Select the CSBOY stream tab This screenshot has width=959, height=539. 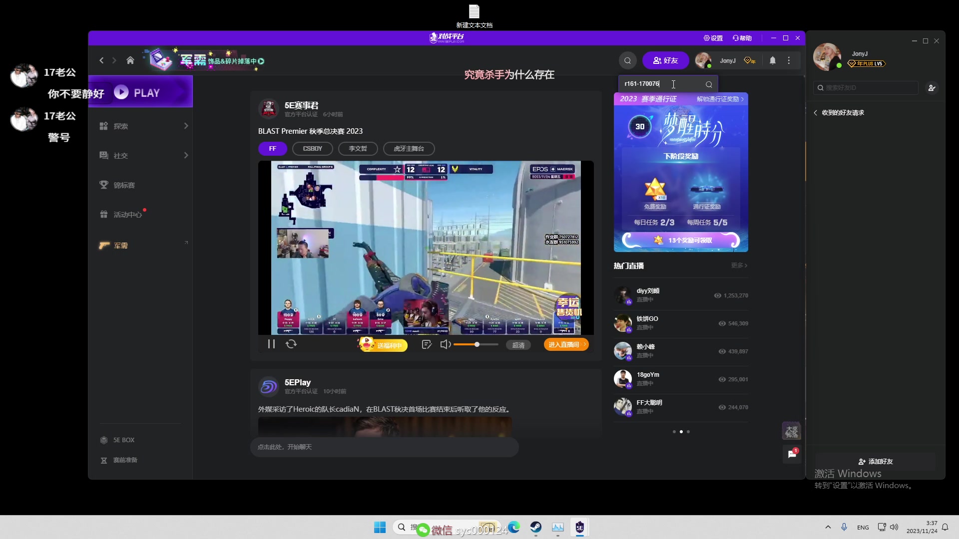click(313, 148)
